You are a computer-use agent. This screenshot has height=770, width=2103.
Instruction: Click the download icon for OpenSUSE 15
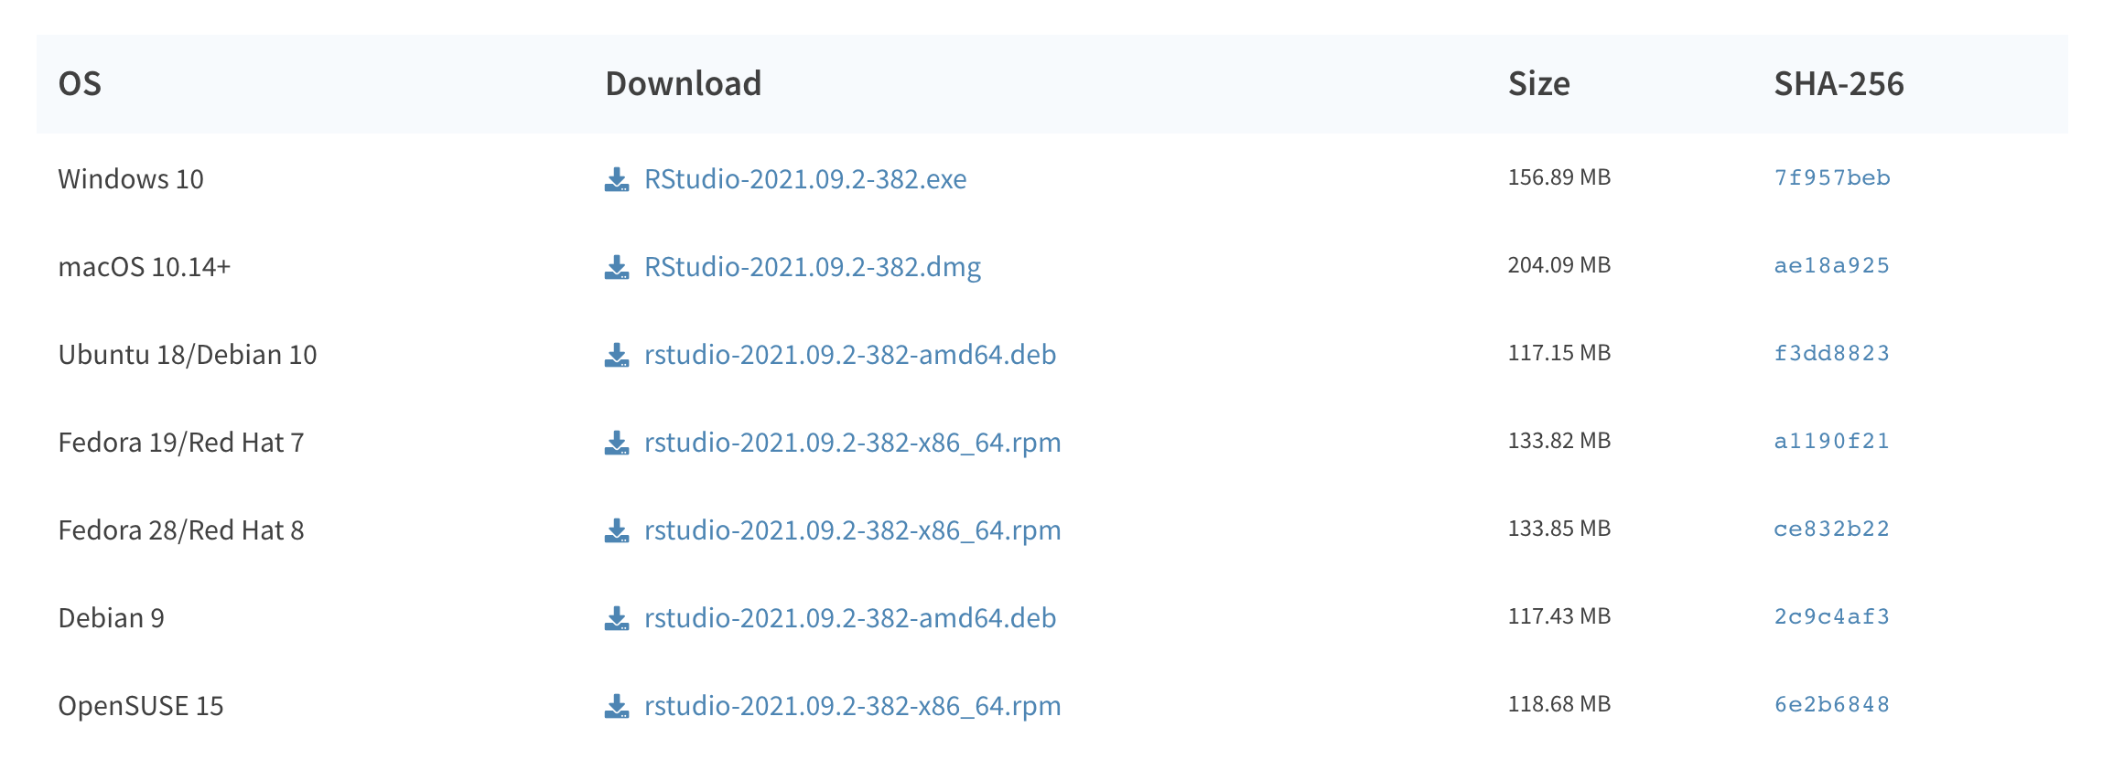(617, 706)
